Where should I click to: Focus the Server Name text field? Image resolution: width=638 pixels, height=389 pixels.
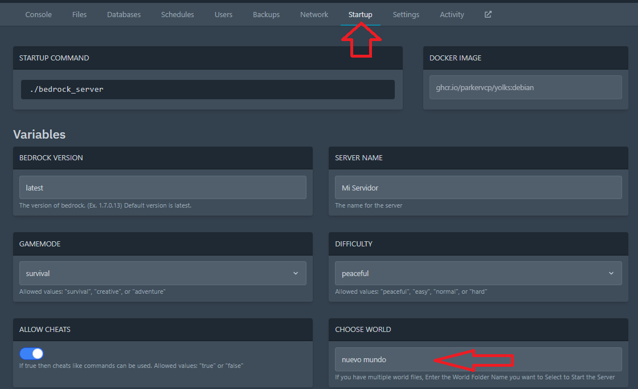[x=477, y=187]
